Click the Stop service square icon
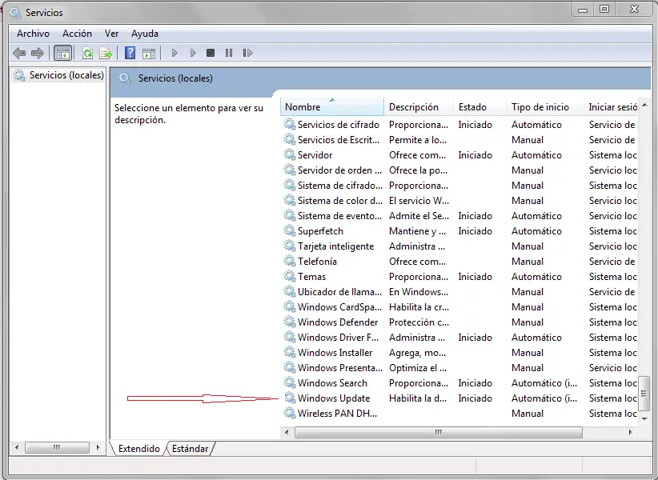 tap(211, 53)
